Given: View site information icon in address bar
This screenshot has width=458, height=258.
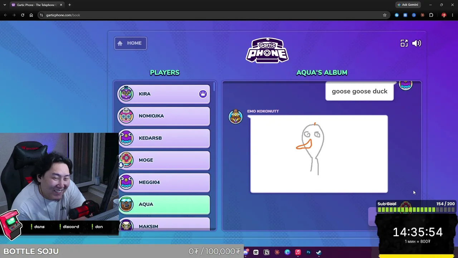Looking at the screenshot, I should click(x=42, y=15).
